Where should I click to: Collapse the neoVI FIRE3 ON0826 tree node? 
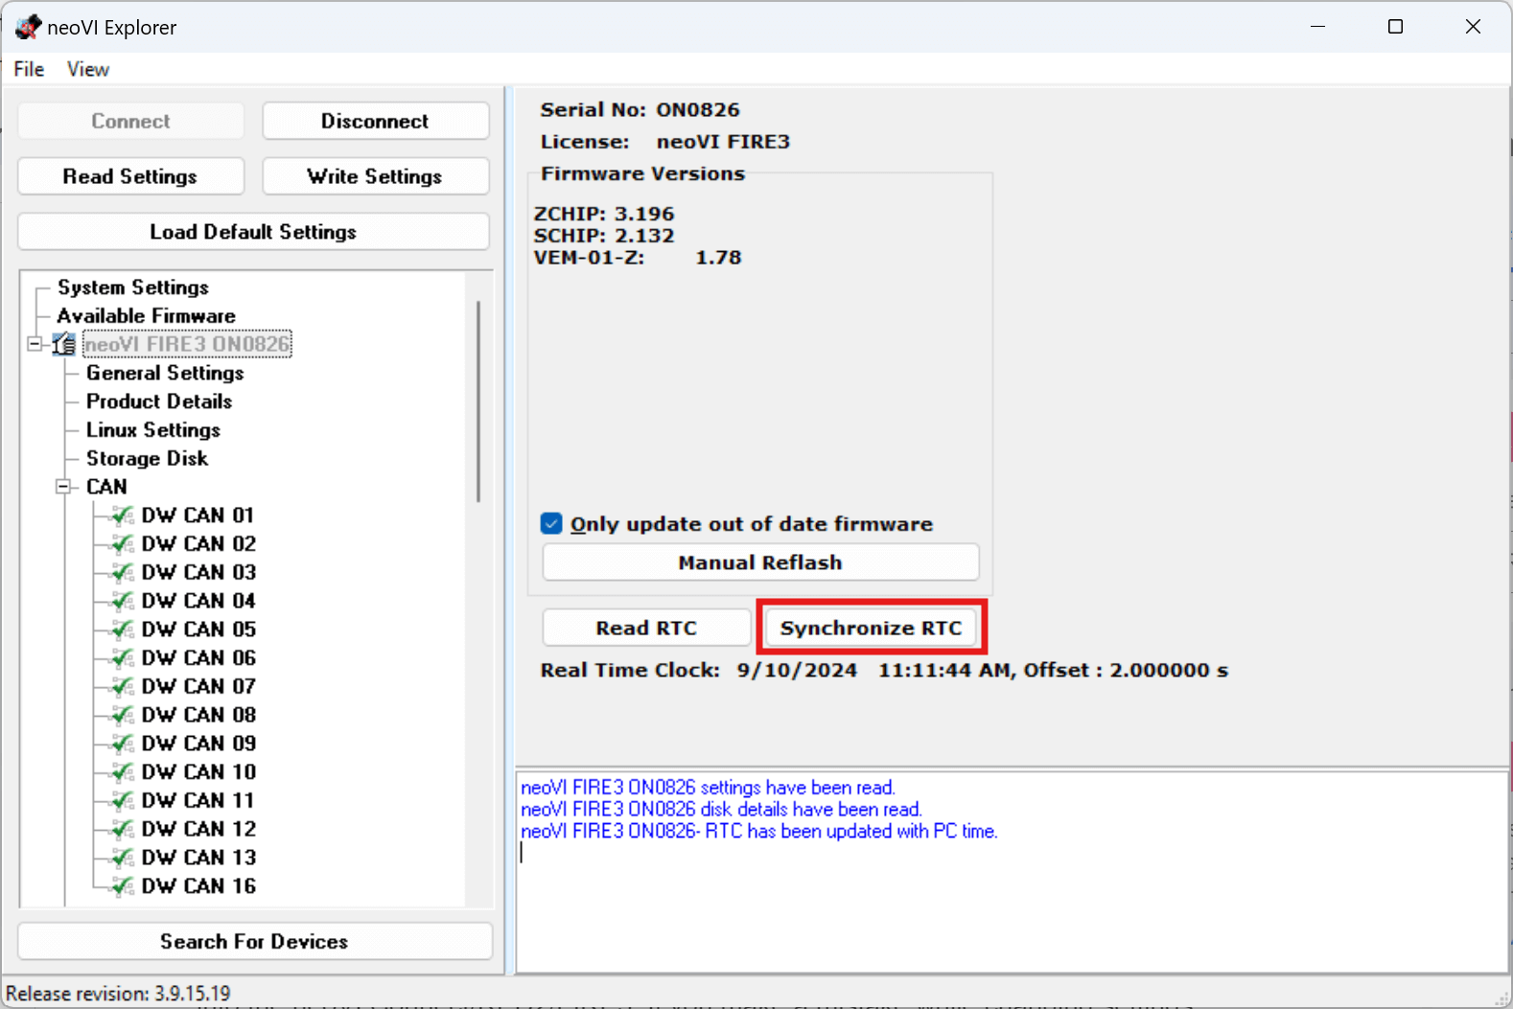point(35,344)
